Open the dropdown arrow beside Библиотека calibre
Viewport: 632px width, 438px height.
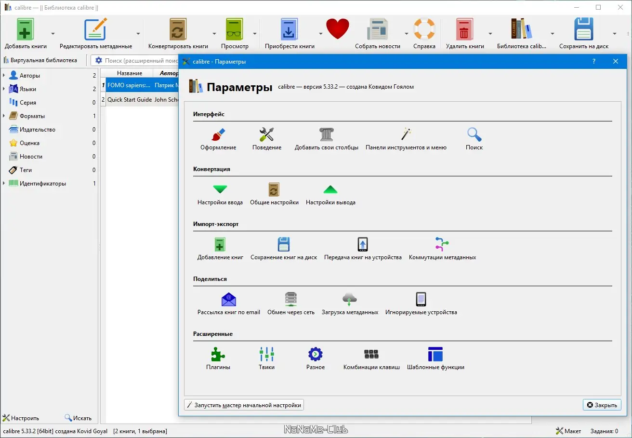coord(553,34)
